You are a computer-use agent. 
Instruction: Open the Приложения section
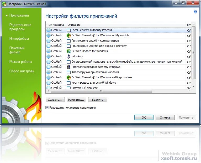click(19, 16)
